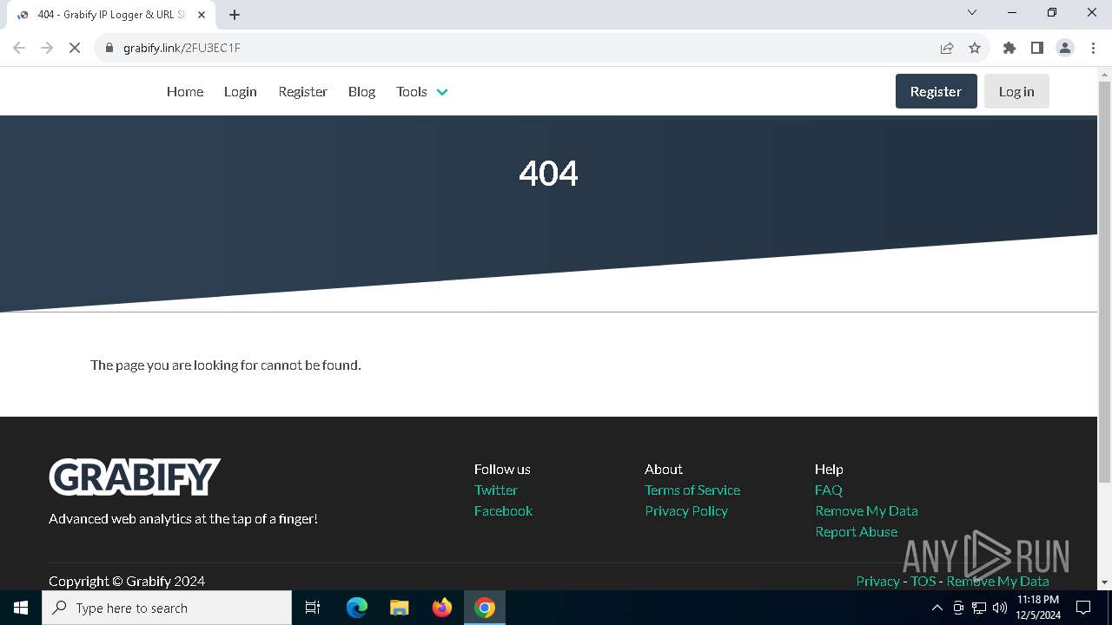Open File Explorer from taskbar
1112x625 pixels.
pos(400,608)
